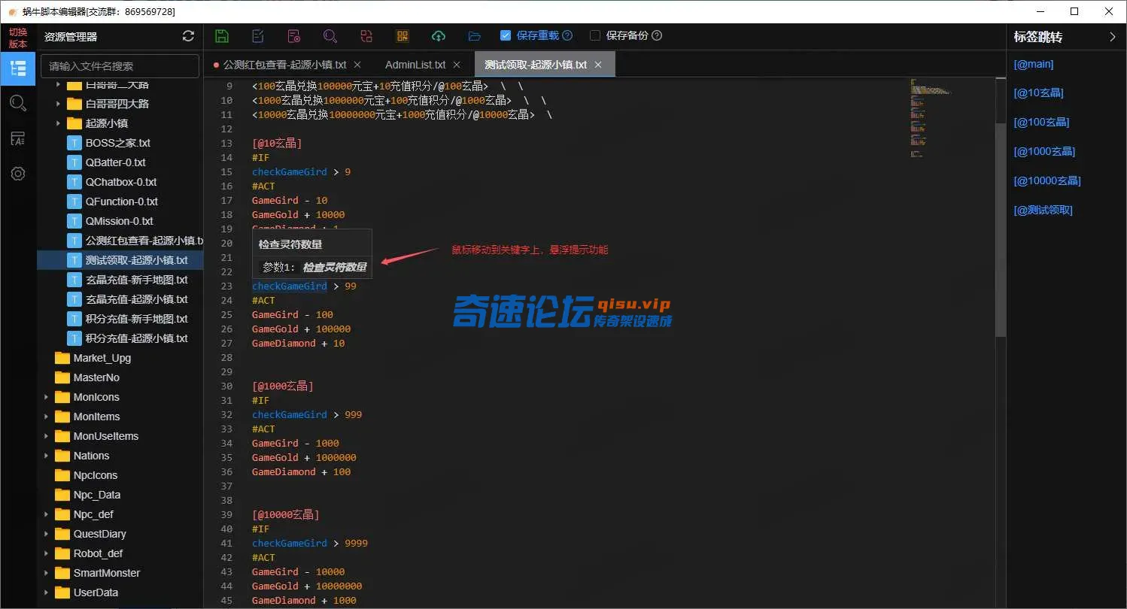1127x609 pixels.
Task: Expand the MonUseItems folder
Action: [x=47, y=436]
